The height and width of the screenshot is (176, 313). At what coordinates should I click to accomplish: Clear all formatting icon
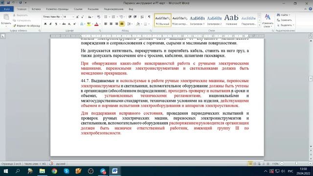coord(98,17)
